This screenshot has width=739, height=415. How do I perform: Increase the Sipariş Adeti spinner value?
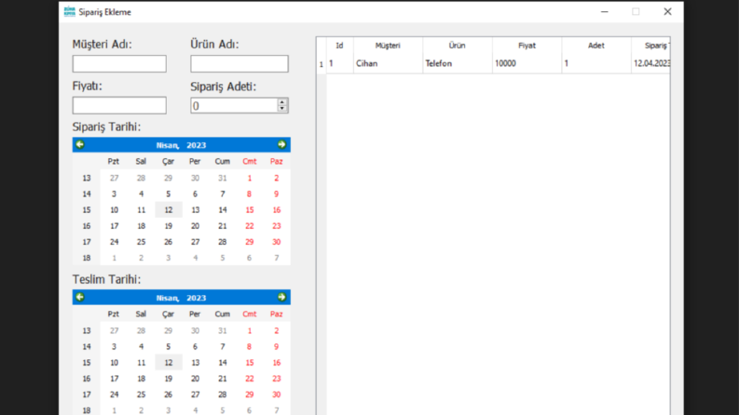coord(281,102)
